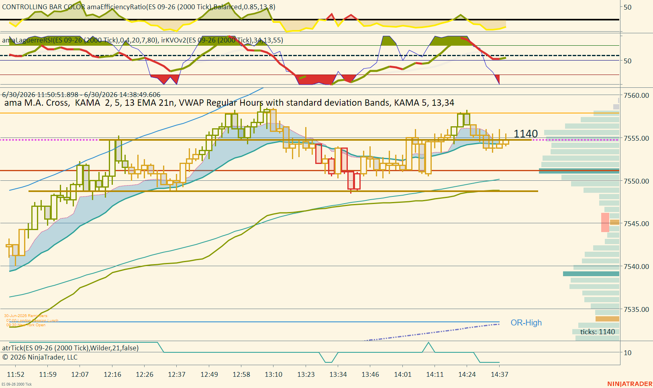Click the 14:24 time axis label
Screen dimensions: 653x388
click(467, 374)
